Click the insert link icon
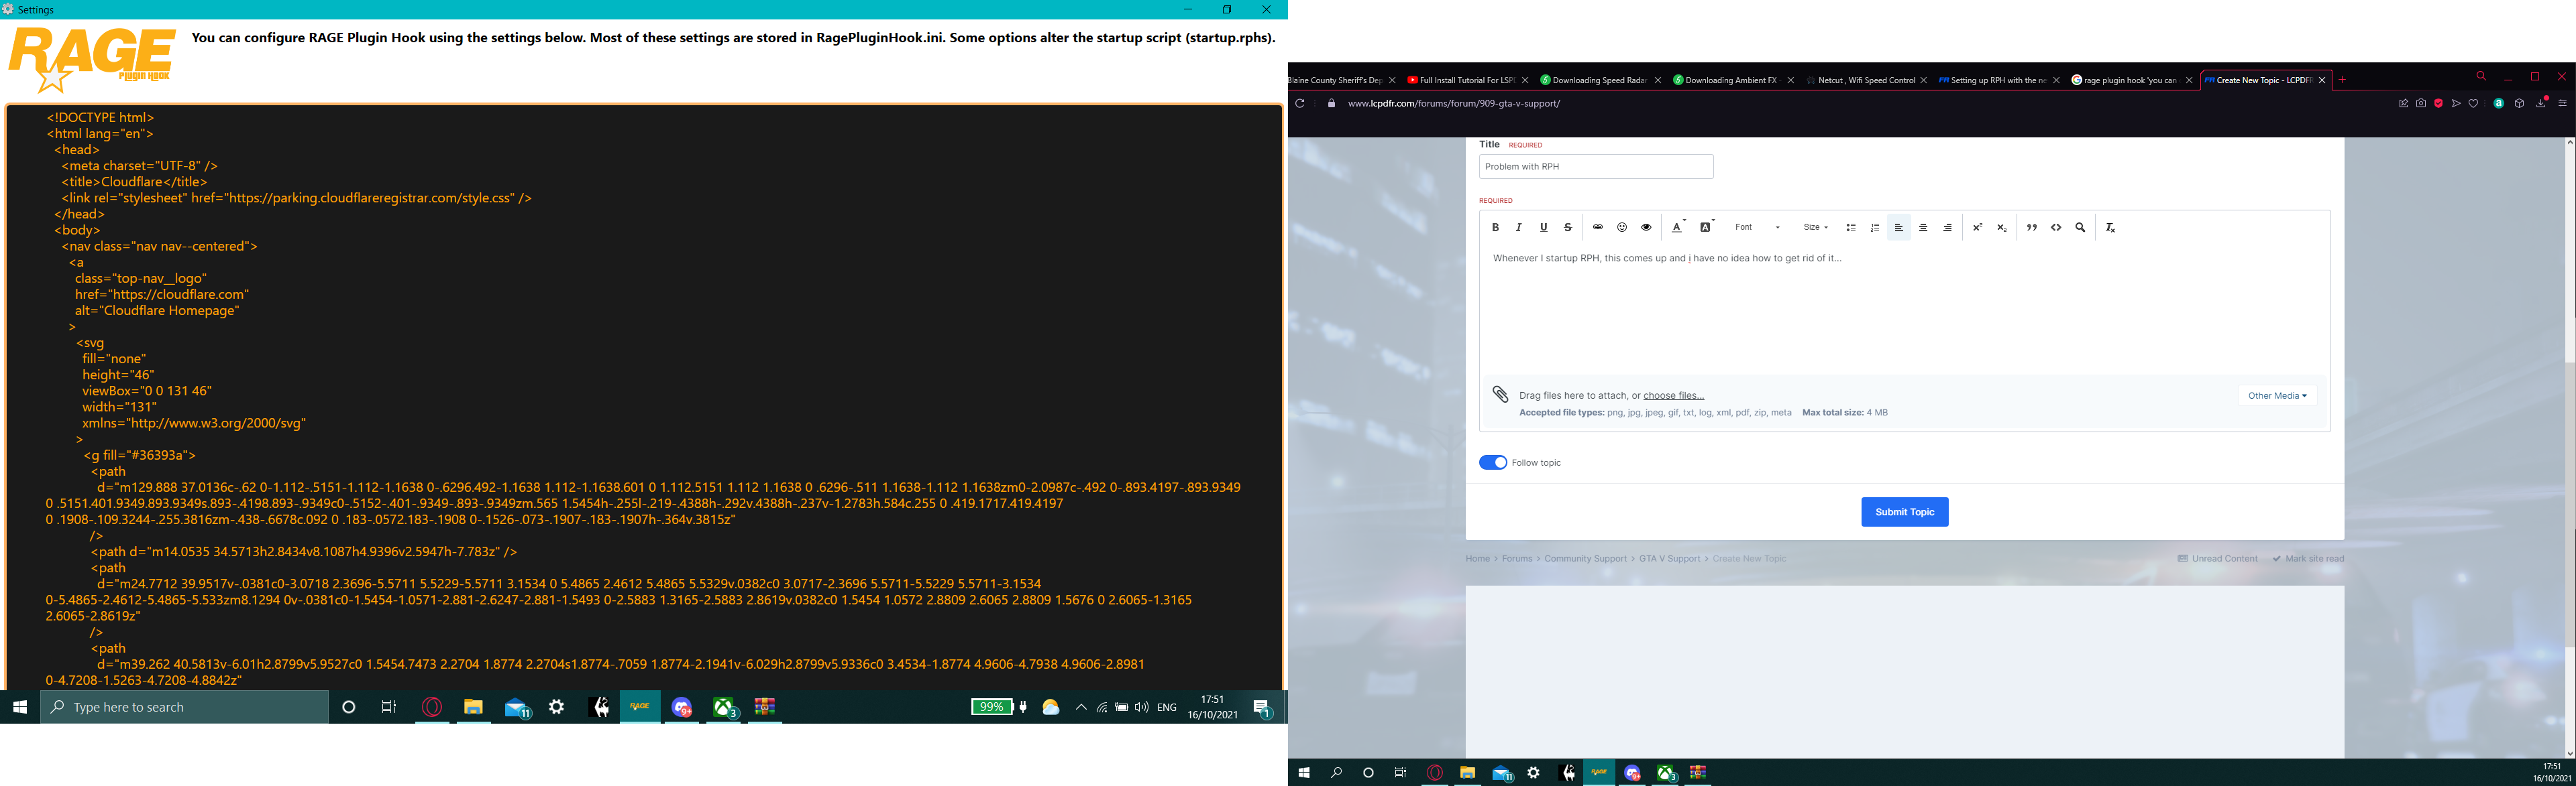 (1598, 228)
